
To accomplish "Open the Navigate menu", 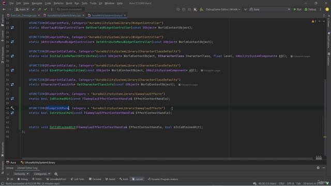I will pos(37,4).
